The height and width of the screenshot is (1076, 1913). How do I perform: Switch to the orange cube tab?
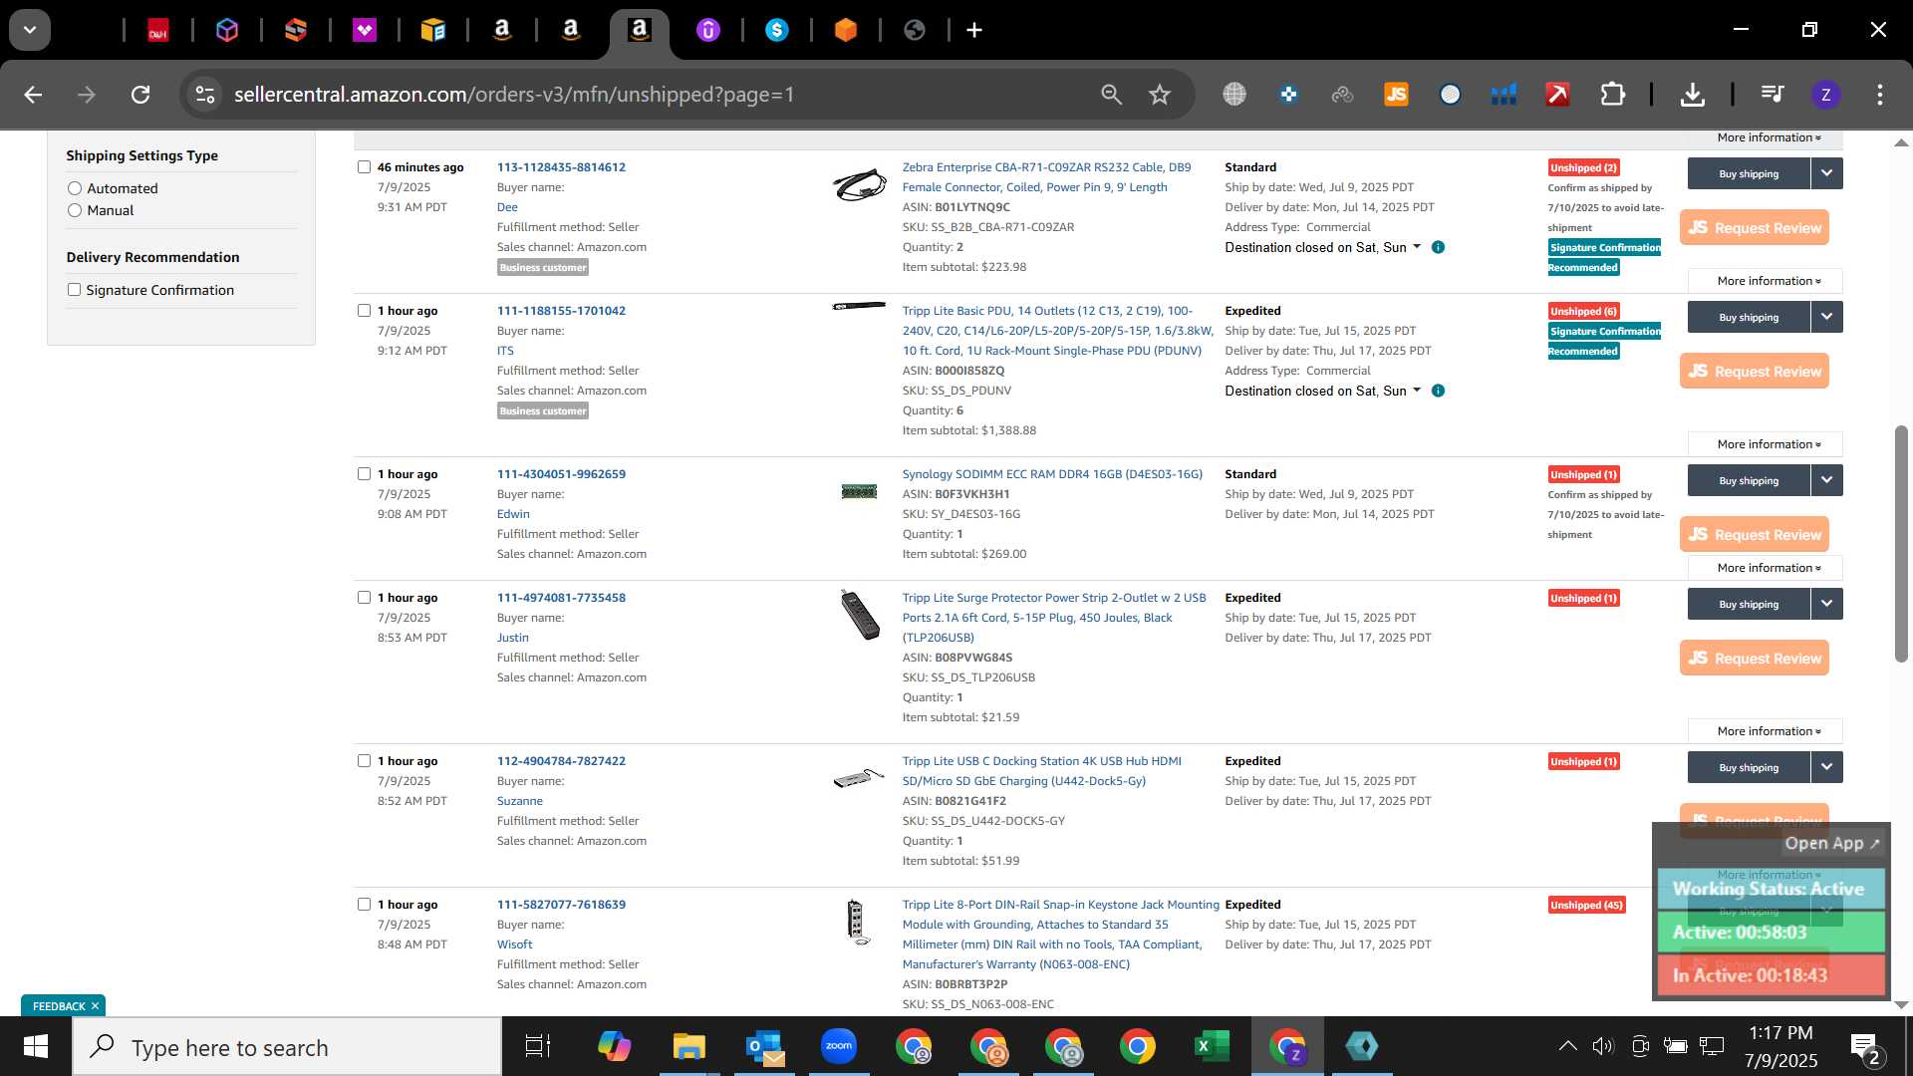[846, 30]
